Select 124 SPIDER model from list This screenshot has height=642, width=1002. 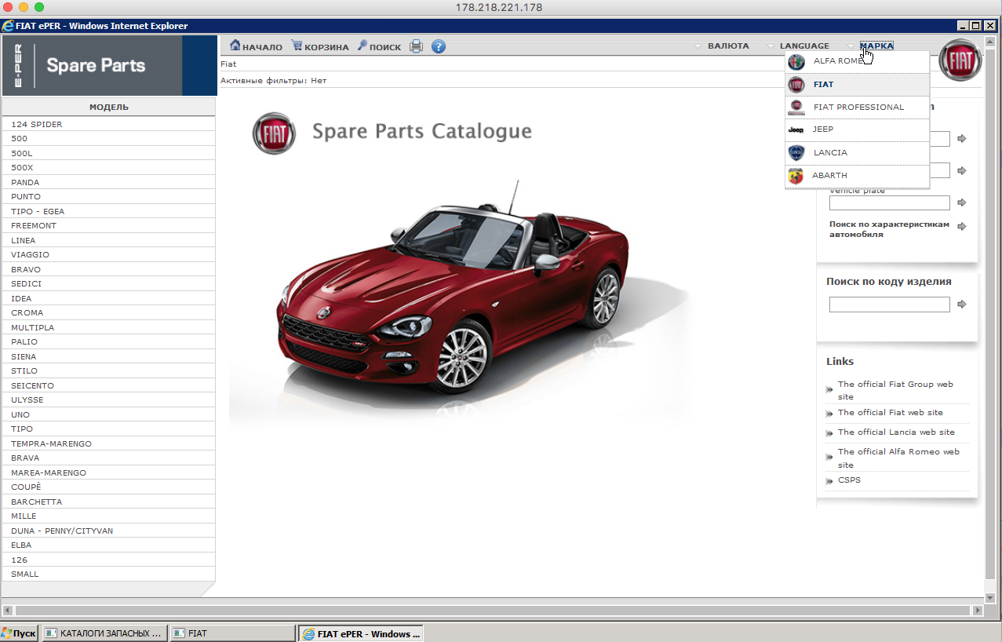pyautogui.click(x=37, y=124)
